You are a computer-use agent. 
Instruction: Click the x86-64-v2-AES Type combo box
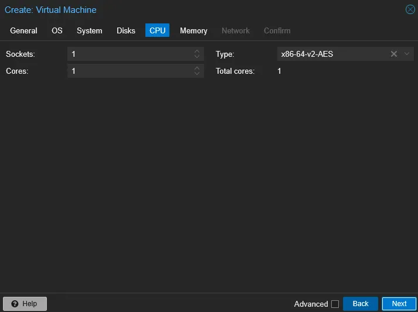pyautogui.click(x=331, y=54)
